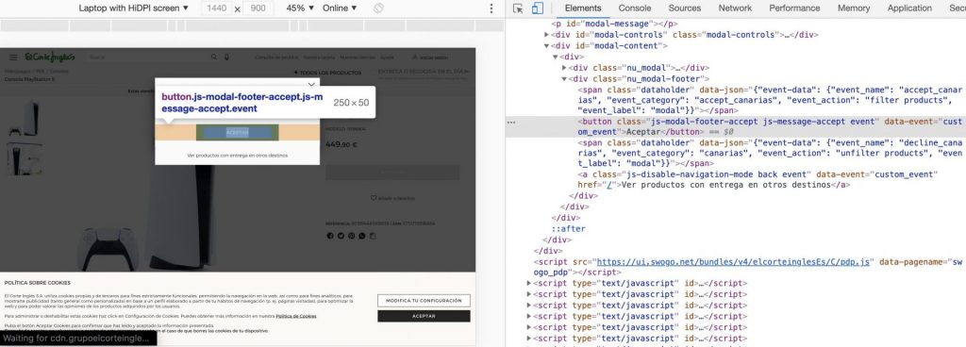Screen dimensions: 966x347
Task: Switch to the Elements tab
Action: point(583,8)
